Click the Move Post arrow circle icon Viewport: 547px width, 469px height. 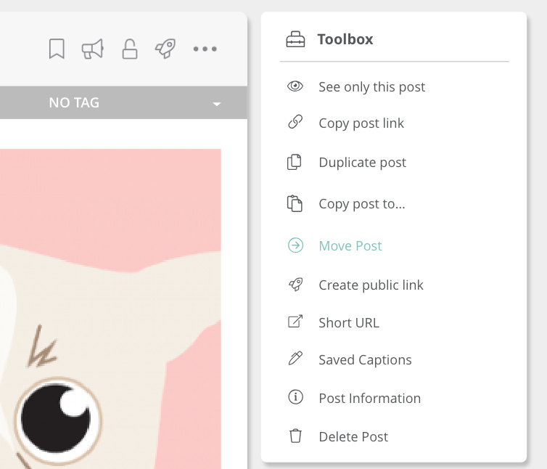pyautogui.click(x=295, y=245)
